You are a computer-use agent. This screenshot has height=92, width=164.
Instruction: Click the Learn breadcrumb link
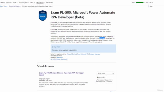pyautogui.click(x=6, y=6)
